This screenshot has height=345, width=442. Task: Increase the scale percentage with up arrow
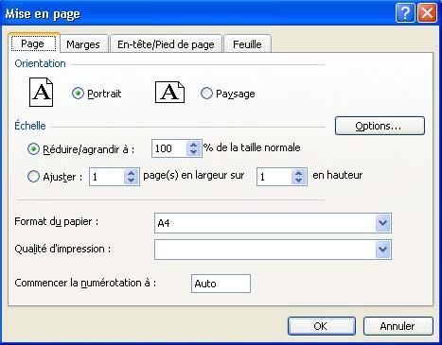click(x=194, y=145)
